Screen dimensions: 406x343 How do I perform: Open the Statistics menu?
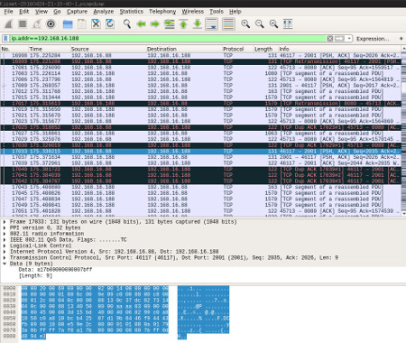click(132, 12)
